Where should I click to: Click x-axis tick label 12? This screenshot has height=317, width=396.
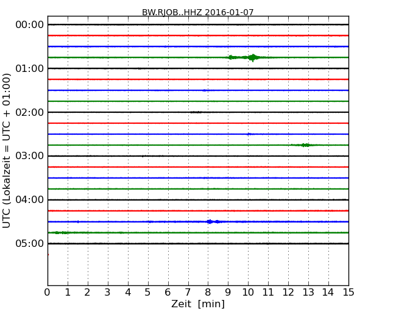tap(288, 293)
